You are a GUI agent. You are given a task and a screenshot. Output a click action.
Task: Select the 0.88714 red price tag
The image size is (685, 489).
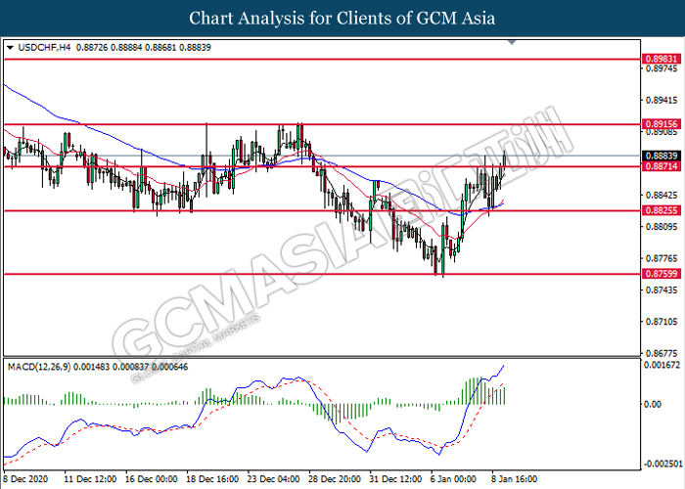tap(657, 167)
